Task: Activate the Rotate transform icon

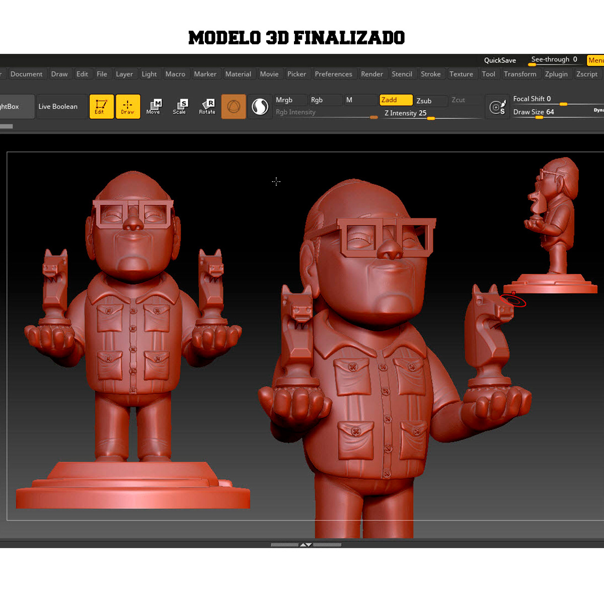Action: (x=206, y=106)
